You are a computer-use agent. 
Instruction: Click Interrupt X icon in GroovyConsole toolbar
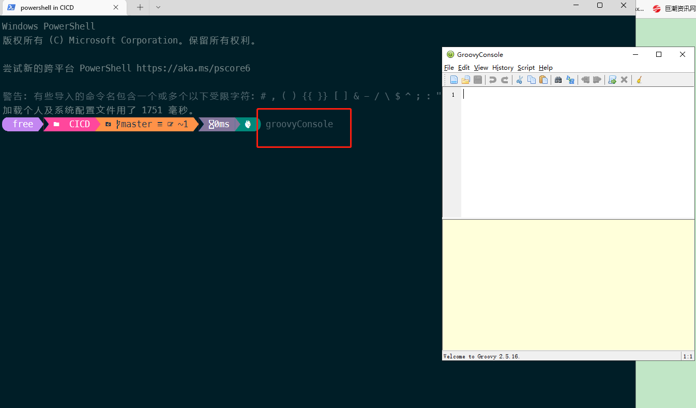pyautogui.click(x=624, y=80)
